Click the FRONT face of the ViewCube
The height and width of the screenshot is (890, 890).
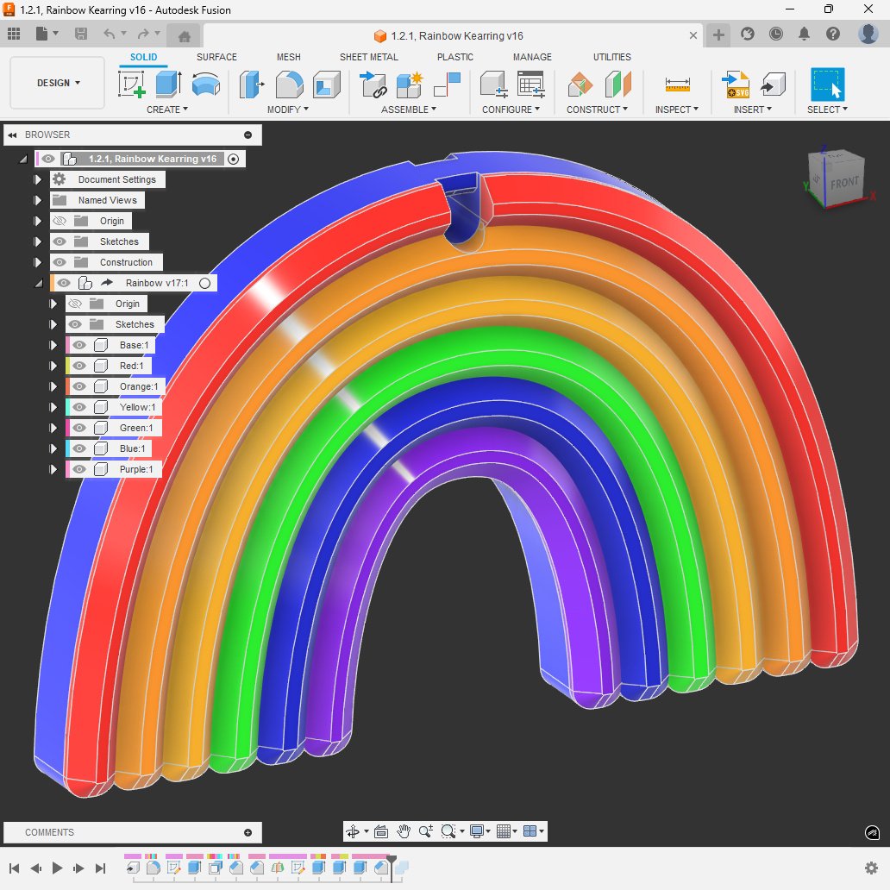coord(843,184)
